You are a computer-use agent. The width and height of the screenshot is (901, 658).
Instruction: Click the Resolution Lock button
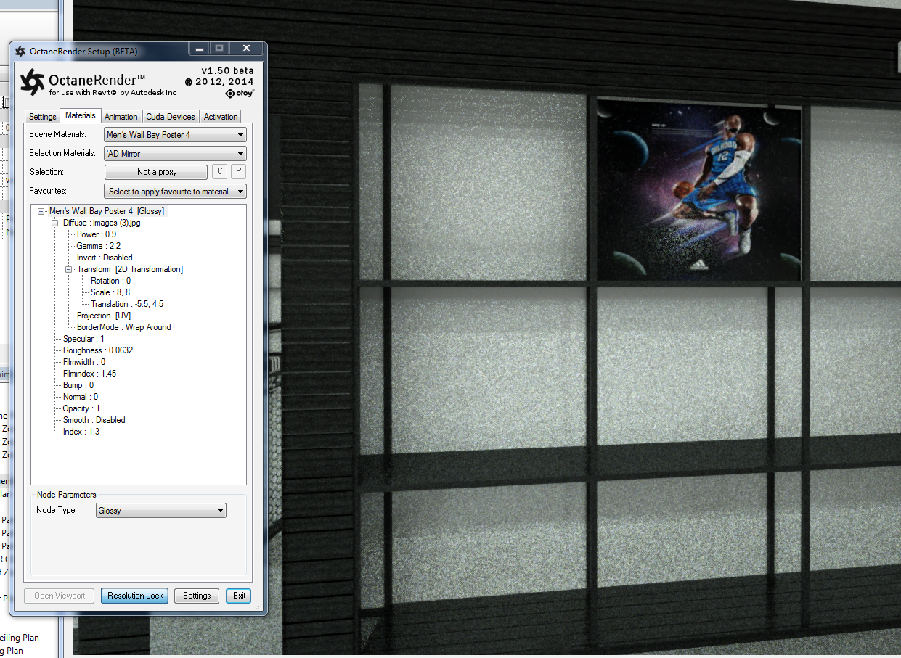[135, 596]
